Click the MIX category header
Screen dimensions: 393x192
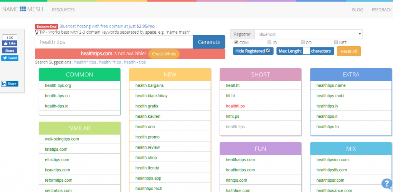351,149
